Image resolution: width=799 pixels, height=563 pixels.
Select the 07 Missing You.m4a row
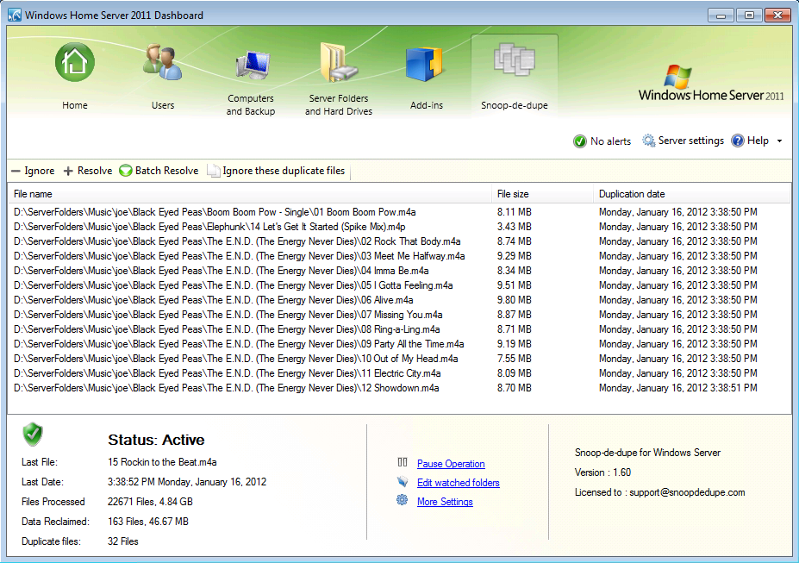click(398, 315)
